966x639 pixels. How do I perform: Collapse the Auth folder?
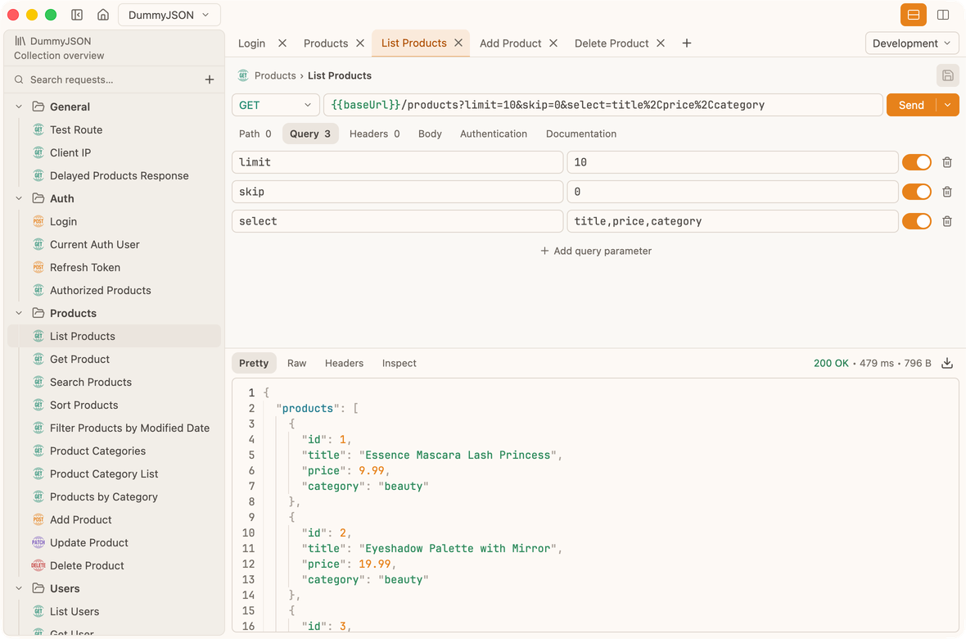[19, 198]
